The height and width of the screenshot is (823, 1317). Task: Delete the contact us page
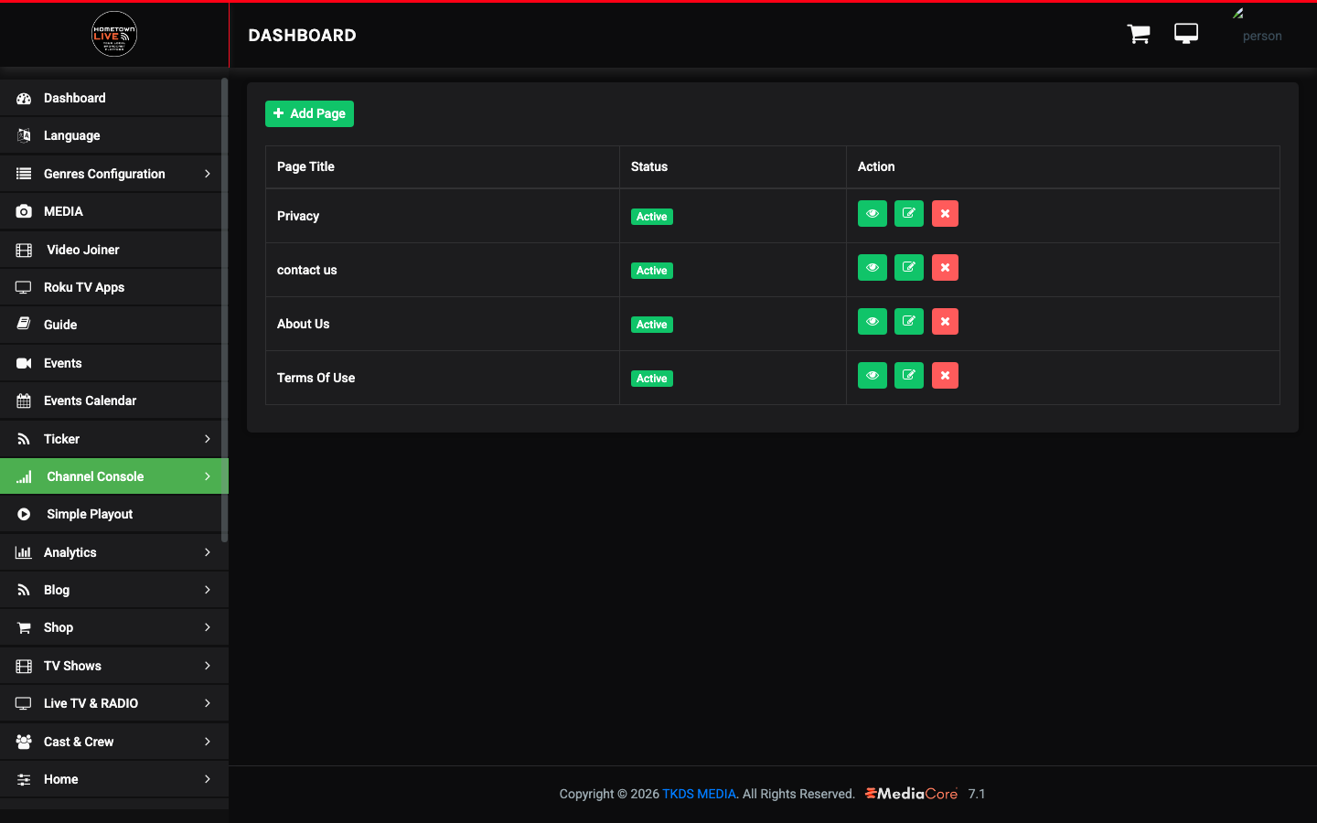pos(945,268)
